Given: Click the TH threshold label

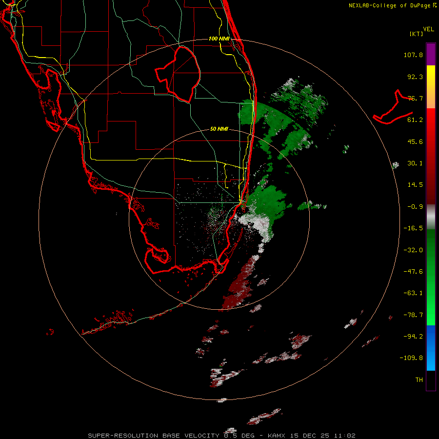Looking at the screenshot, I should 419,380.
